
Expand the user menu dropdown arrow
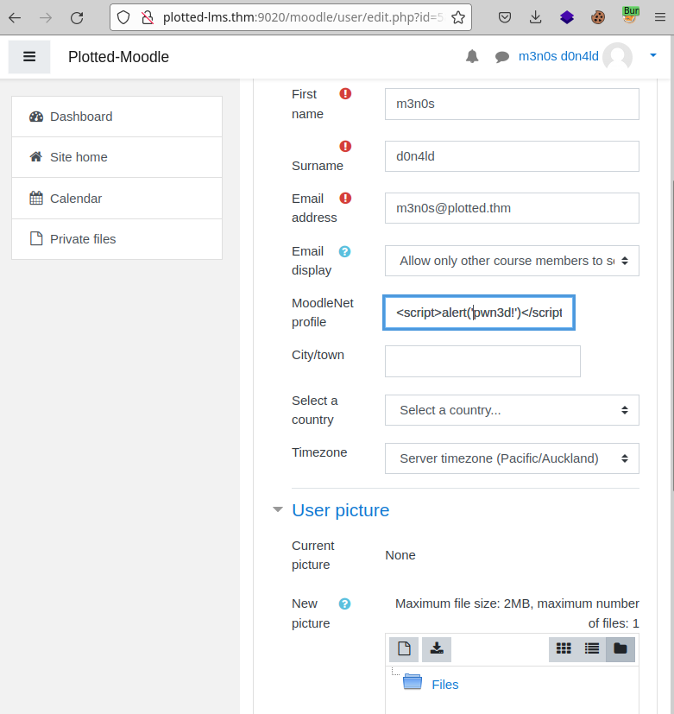(x=653, y=55)
